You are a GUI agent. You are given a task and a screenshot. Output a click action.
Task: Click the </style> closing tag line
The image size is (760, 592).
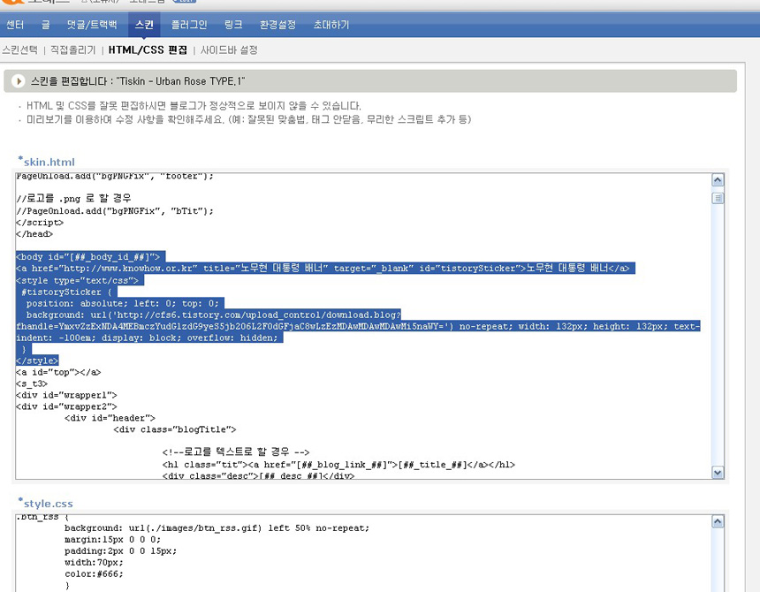point(37,361)
